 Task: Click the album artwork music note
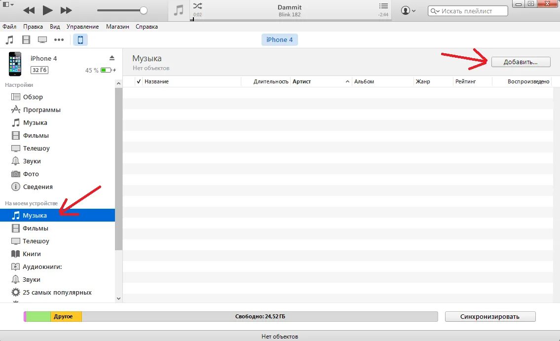tap(179, 10)
